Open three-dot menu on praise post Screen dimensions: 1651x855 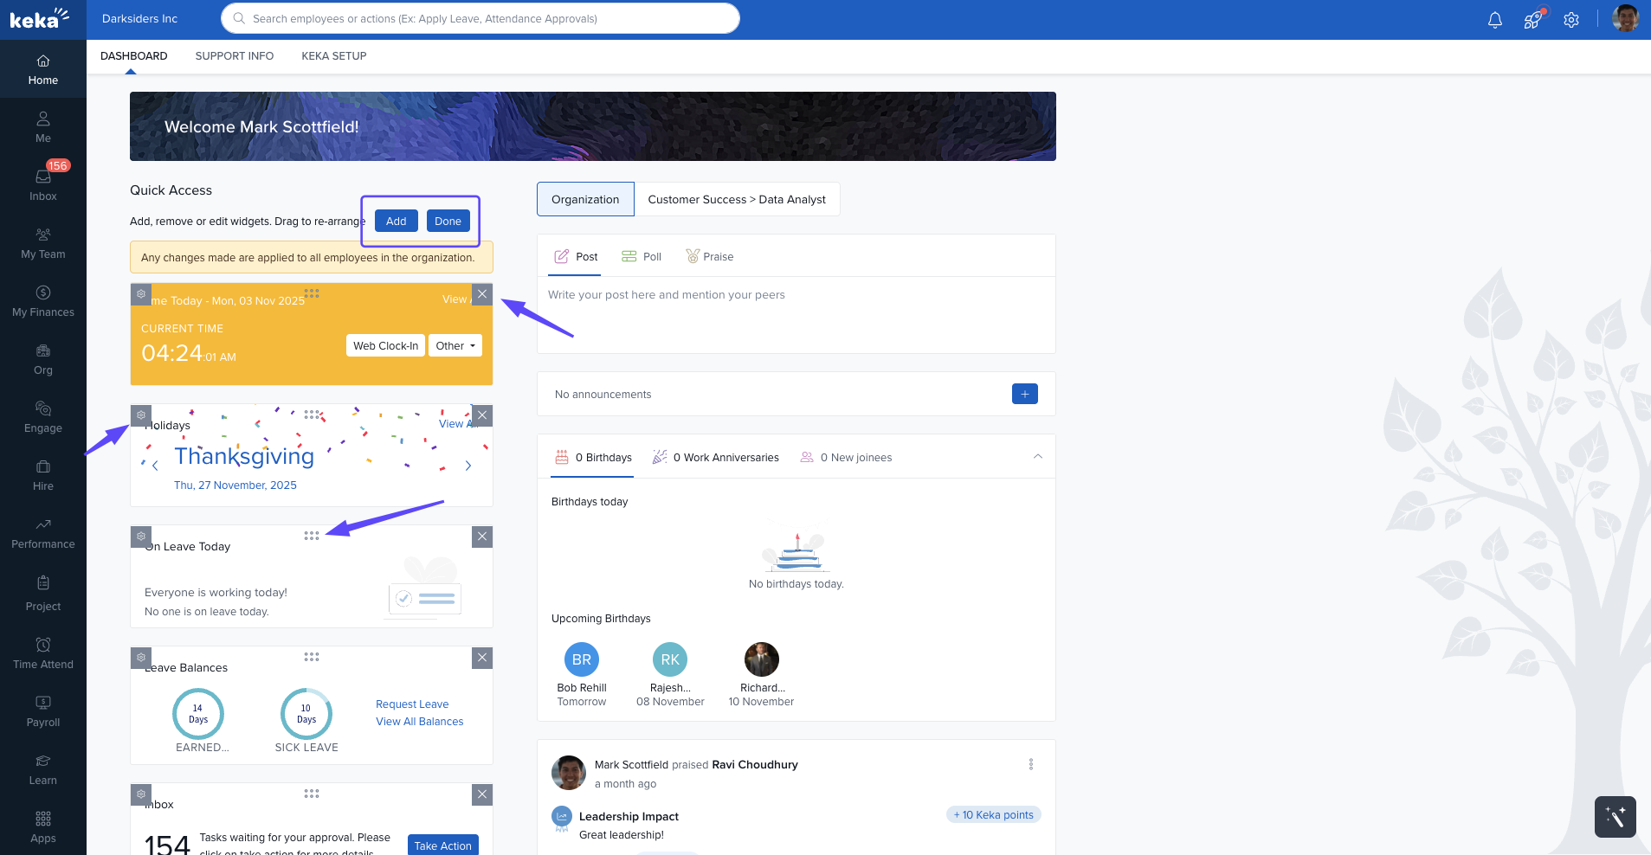point(1030,764)
